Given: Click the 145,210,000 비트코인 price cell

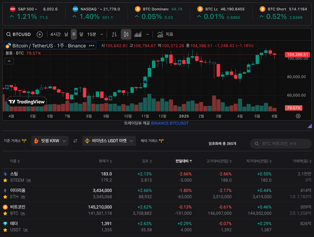Looking at the screenshot, I should point(100,207).
